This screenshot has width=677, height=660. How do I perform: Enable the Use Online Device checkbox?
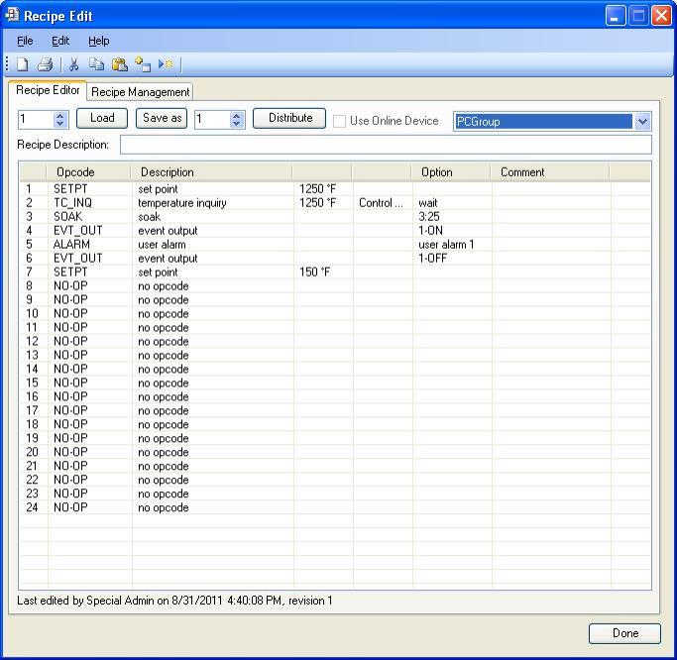click(340, 121)
